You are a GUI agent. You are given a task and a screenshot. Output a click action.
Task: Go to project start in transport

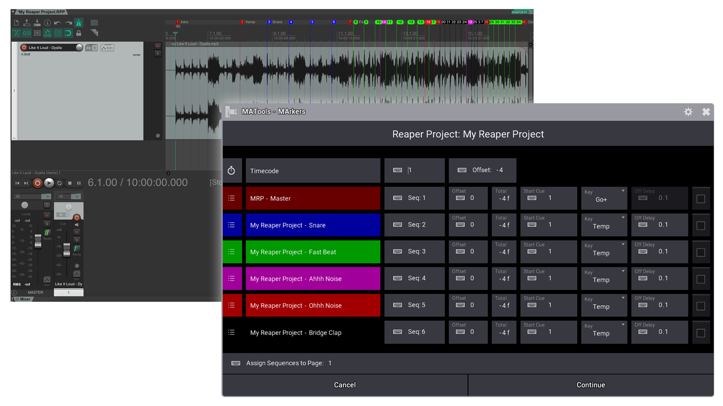17,183
